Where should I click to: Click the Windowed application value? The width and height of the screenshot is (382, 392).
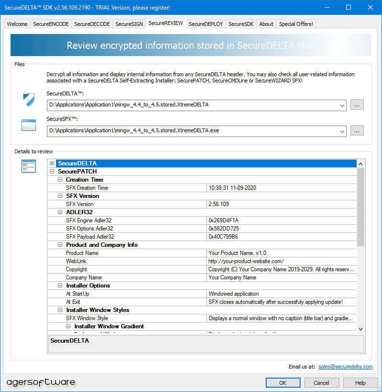(x=234, y=294)
